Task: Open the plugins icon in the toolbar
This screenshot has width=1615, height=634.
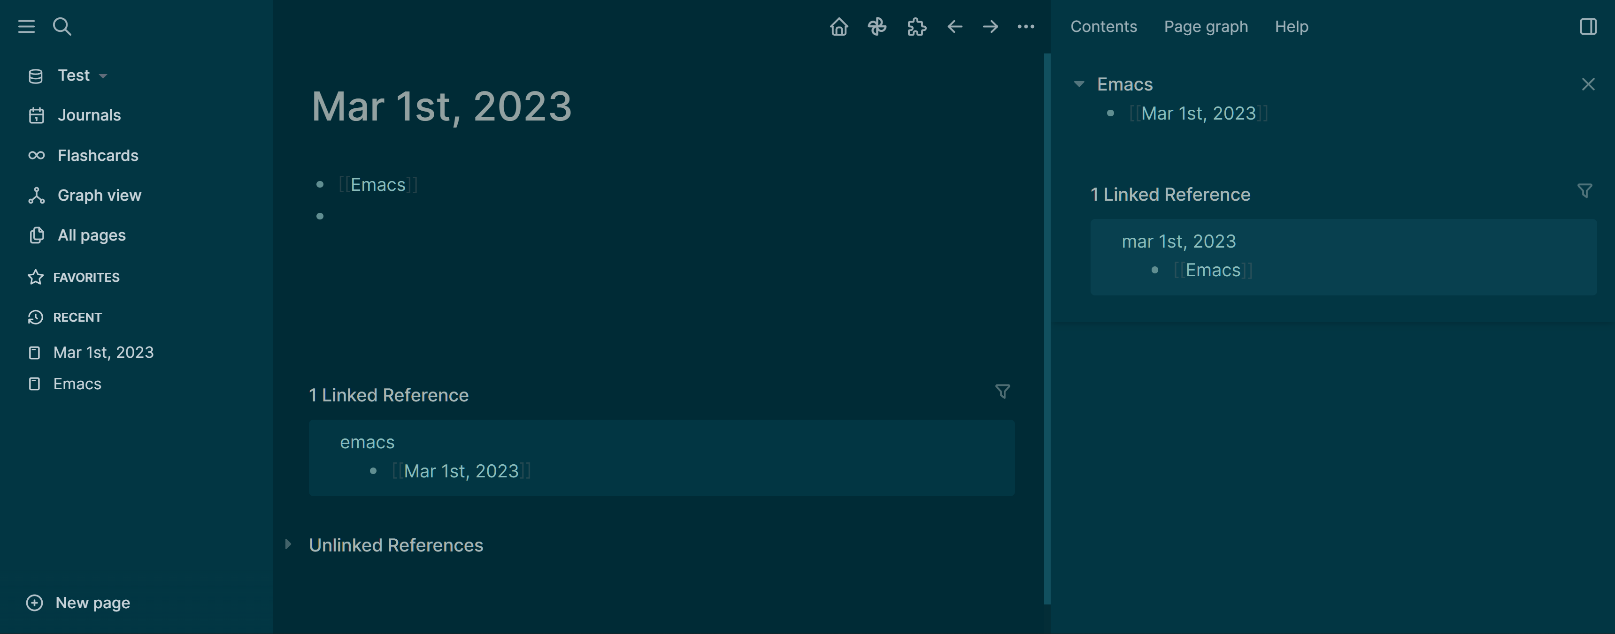Action: point(916,27)
